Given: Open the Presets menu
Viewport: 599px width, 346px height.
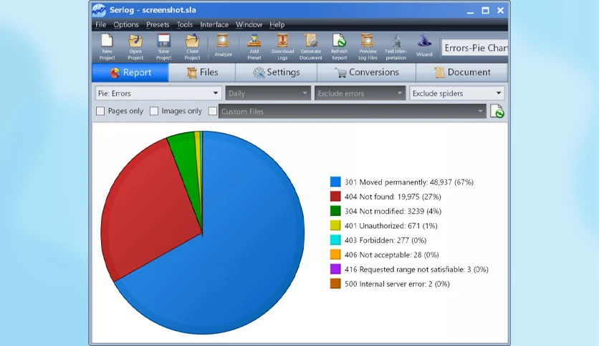Looking at the screenshot, I should [158, 24].
